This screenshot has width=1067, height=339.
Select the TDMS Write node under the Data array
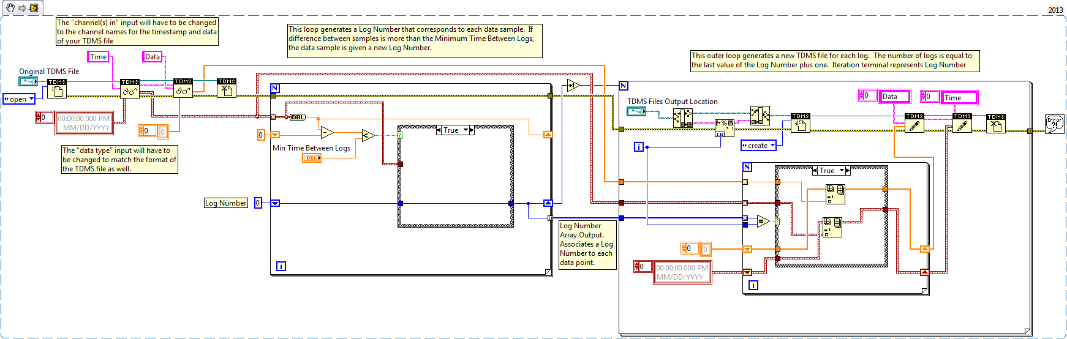(x=914, y=123)
